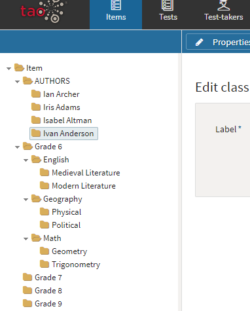Click the Trigonometry folder icon
This screenshot has height=311, width=250.
pos(45,264)
